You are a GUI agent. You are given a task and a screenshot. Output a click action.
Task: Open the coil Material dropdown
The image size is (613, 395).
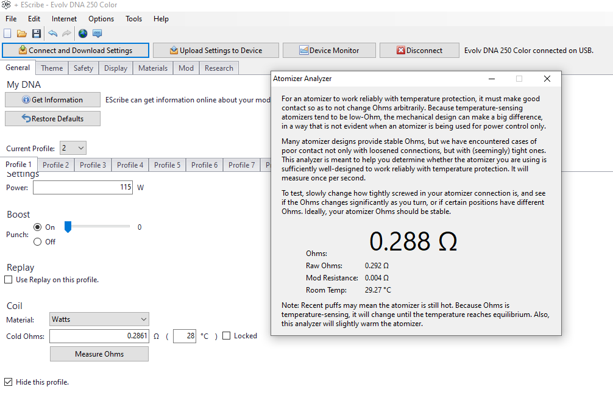pos(99,319)
